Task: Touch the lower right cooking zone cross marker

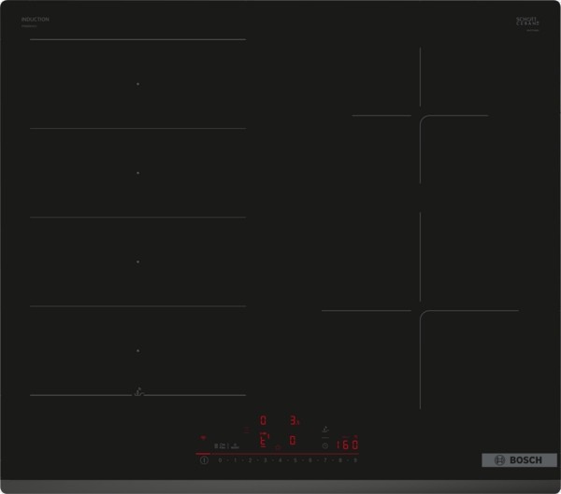Action: coord(420,311)
